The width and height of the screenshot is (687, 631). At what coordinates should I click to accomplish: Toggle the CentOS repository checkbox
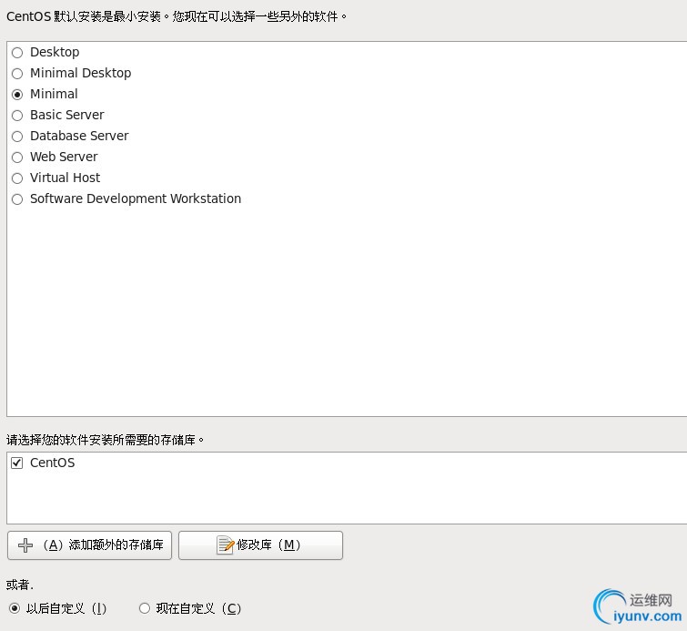tap(16, 463)
